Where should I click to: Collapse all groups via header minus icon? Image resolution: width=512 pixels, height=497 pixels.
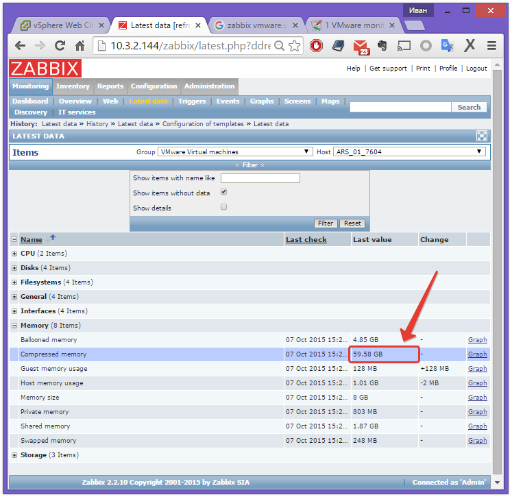pyautogui.click(x=14, y=239)
